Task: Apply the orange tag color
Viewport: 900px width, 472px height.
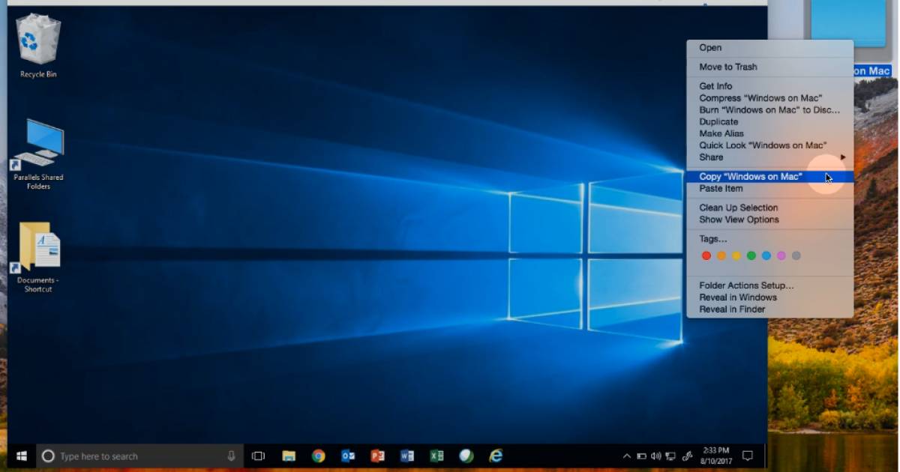Action: 721,256
